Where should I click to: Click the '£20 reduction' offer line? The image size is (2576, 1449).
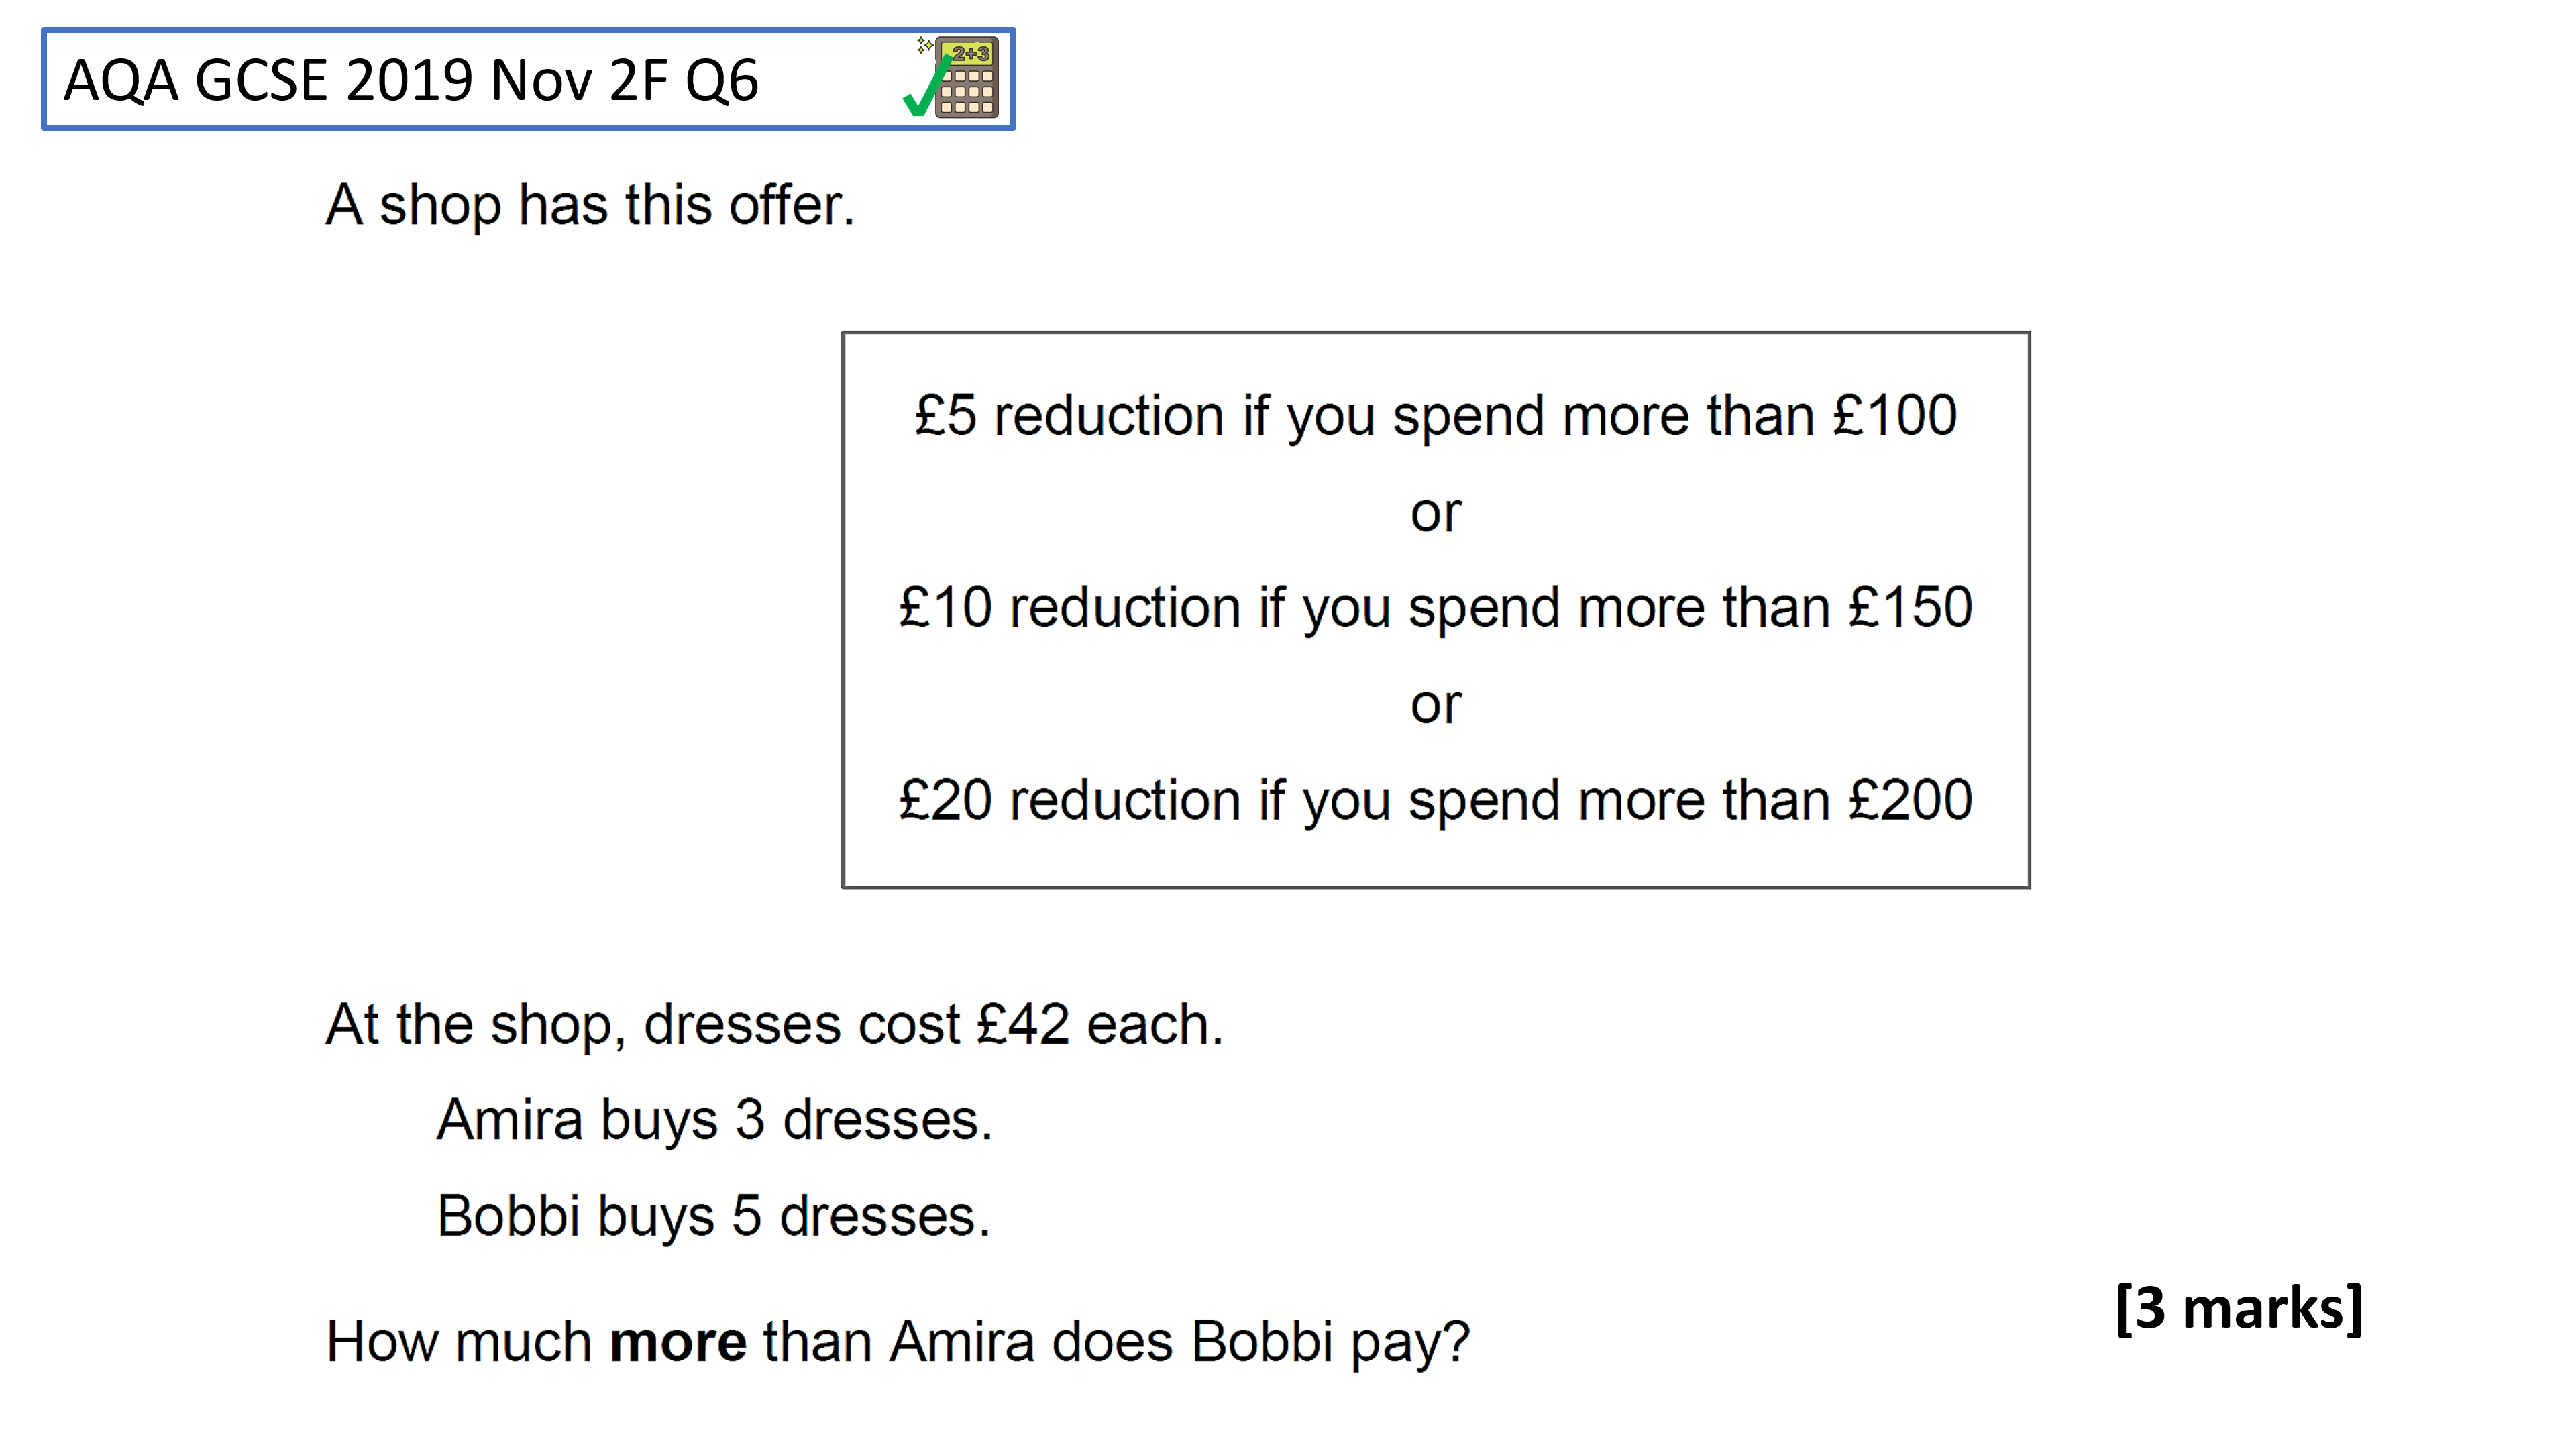[1435, 801]
